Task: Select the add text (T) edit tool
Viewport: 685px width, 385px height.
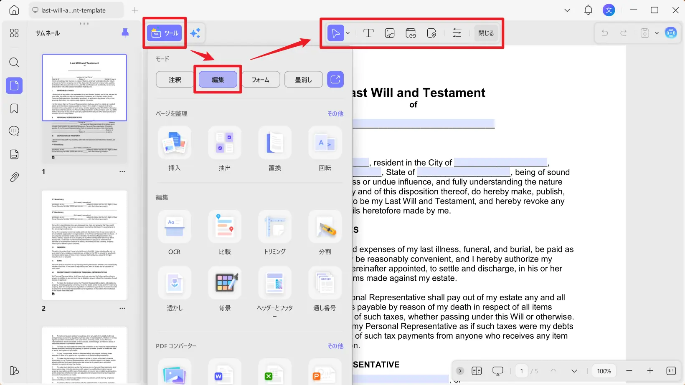Action: [x=368, y=33]
